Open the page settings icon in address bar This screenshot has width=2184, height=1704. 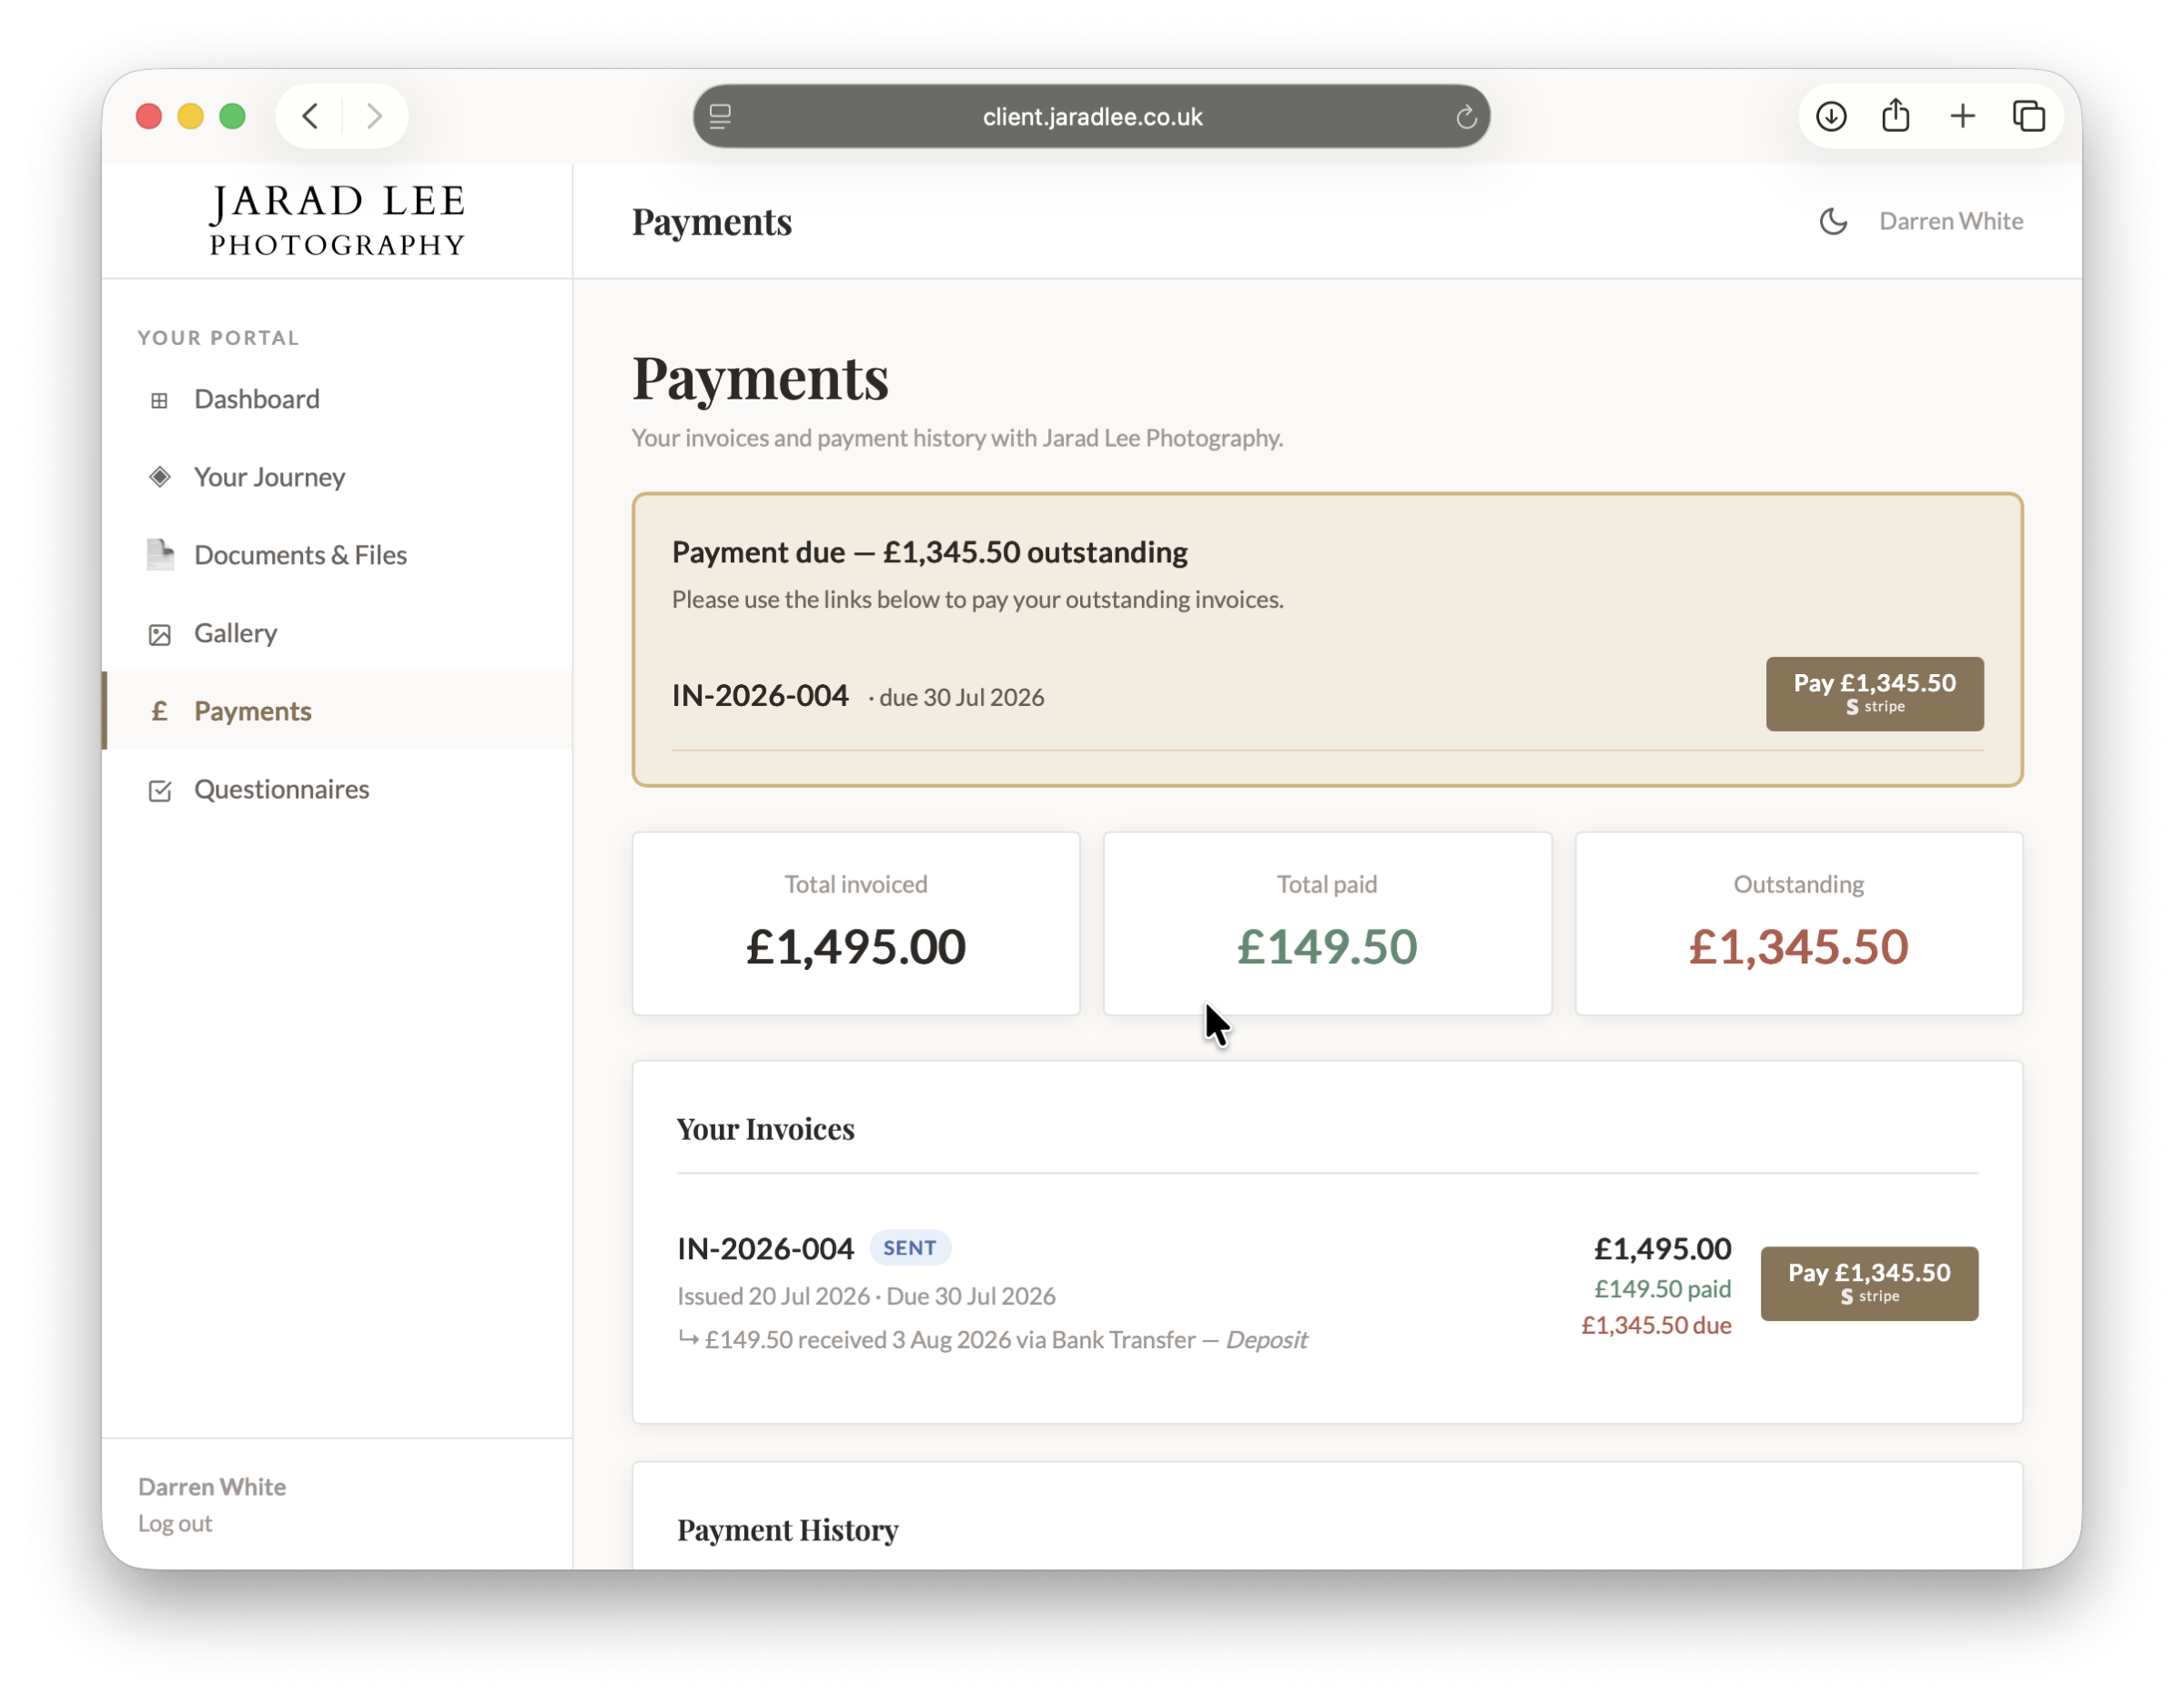[720, 117]
